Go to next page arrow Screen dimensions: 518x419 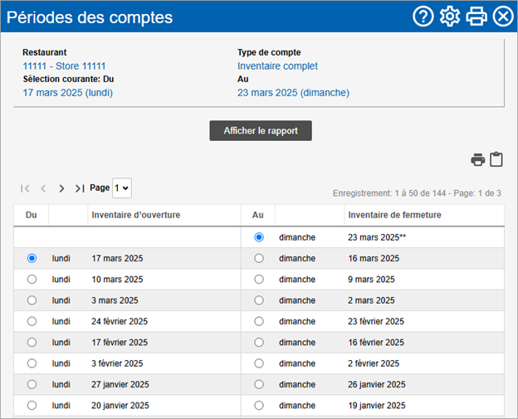(x=61, y=188)
